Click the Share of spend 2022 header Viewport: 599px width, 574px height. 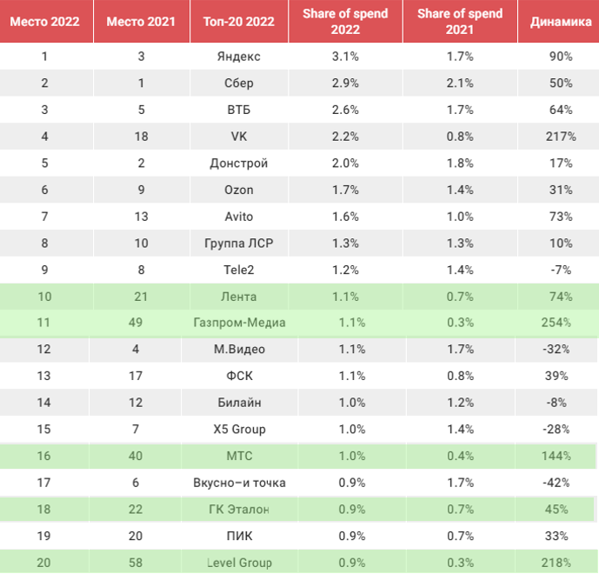click(x=345, y=22)
